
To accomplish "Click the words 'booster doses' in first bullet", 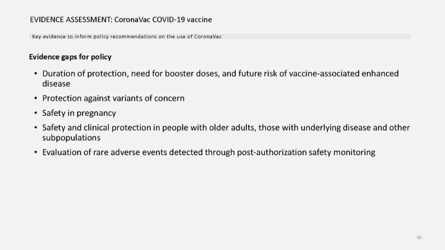I will (192, 73).
